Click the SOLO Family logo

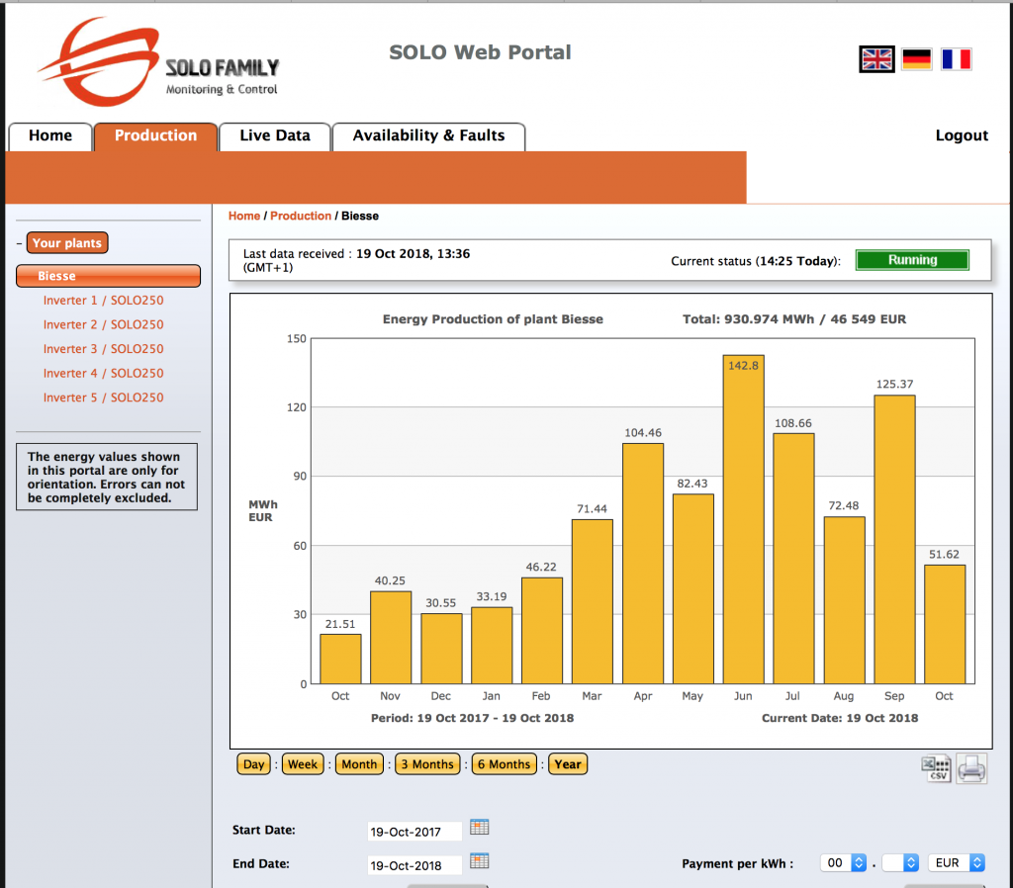[x=159, y=62]
